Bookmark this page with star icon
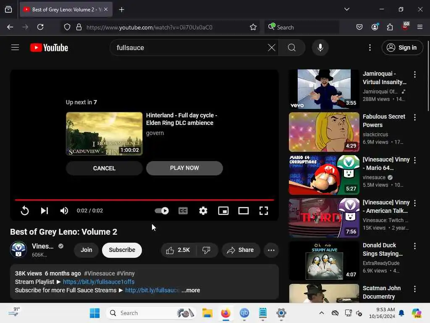The width and height of the screenshot is (430, 323). [253, 27]
